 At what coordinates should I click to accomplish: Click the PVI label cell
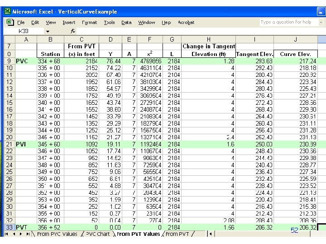coord(26,144)
